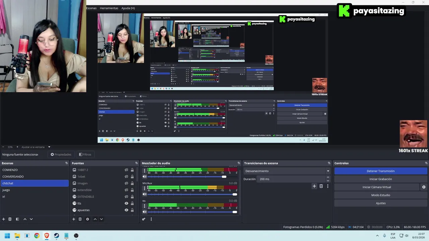Screen dimensions: 429x241
Task: Edit the 200 ms duration field
Action: point(291,179)
